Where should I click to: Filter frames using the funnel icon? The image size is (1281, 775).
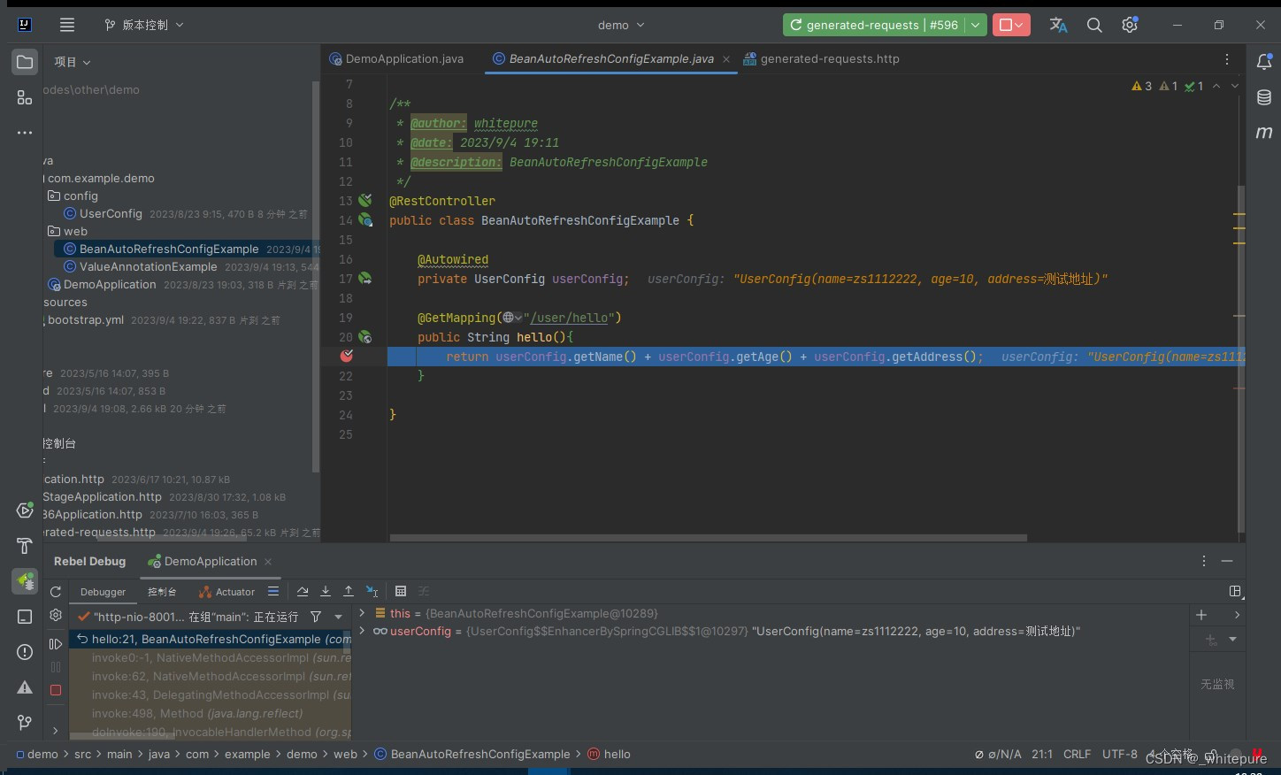tap(316, 617)
